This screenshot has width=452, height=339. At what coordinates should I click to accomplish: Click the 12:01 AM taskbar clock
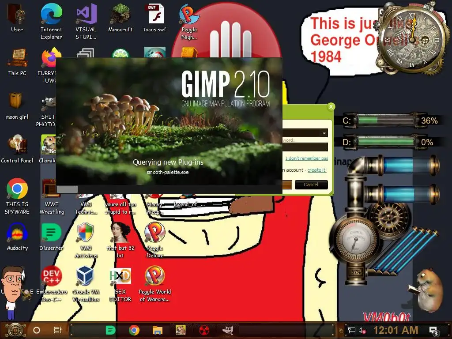point(395,330)
